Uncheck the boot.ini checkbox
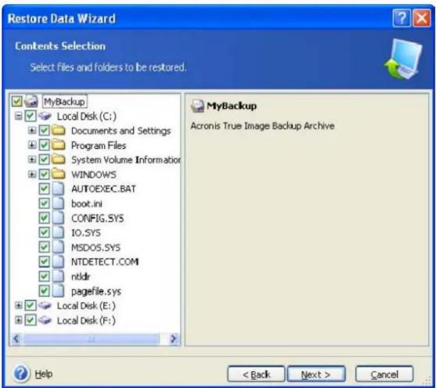Screen dimensions: 436x388 pyautogui.click(x=44, y=203)
